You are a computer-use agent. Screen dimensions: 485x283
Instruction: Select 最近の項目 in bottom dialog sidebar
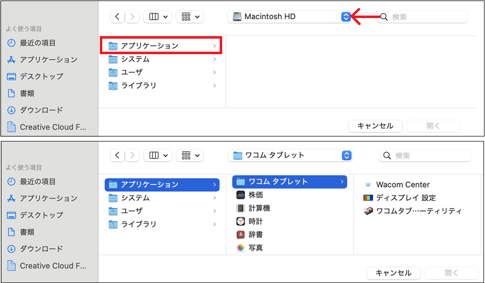coord(32,182)
